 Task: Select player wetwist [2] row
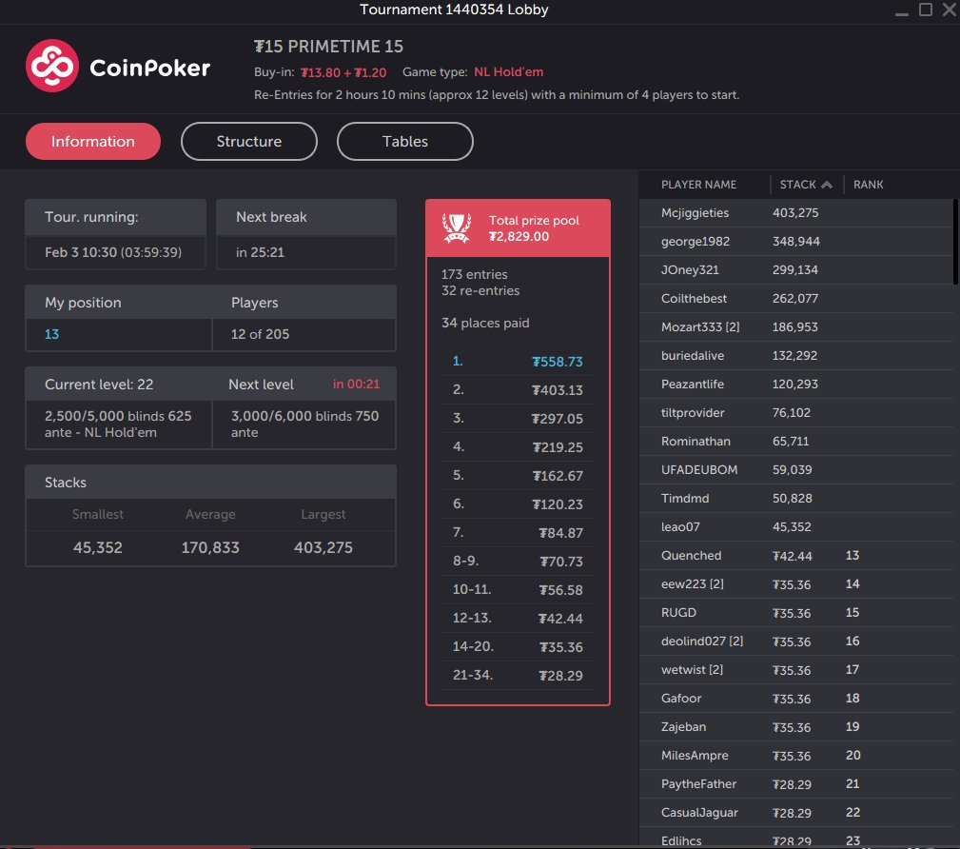[796, 670]
